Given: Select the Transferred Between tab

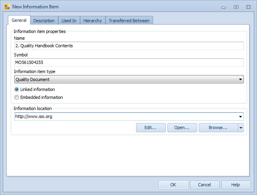Looking at the screenshot, I should pos(129,21).
